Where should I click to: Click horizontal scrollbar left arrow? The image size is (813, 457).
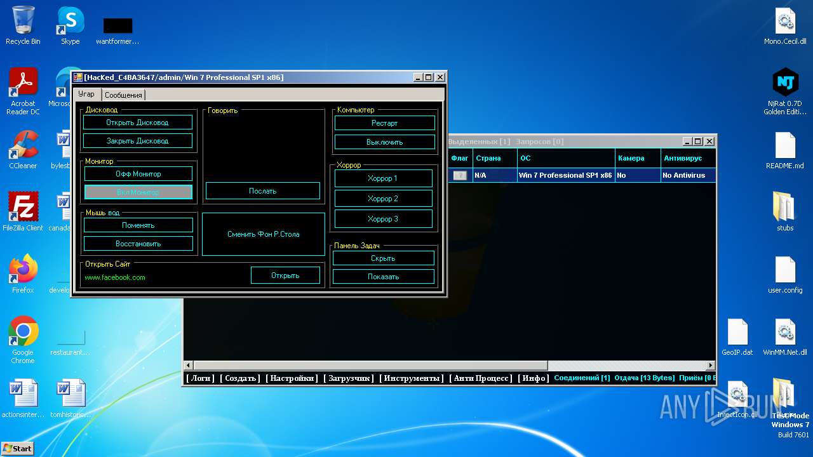coord(188,366)
